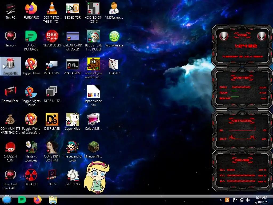The width and height of the screenshot is (273, 205).
Task: Click the NETWORK widget header
Action: 242,121
